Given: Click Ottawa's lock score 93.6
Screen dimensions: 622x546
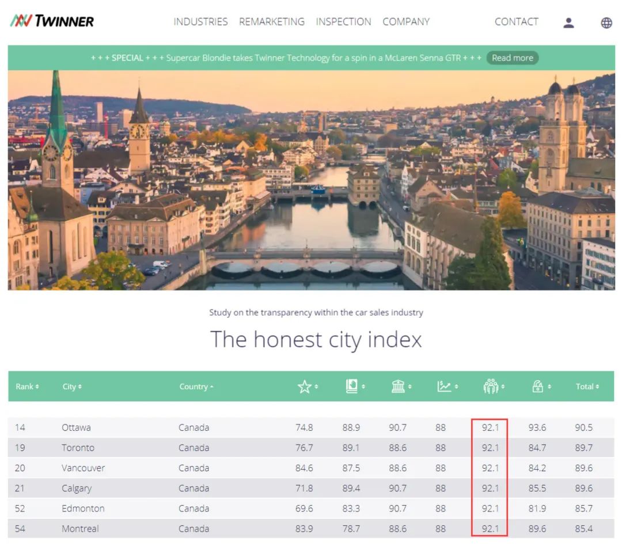Looking at the screenshot, I should click(x=537, y=427).
